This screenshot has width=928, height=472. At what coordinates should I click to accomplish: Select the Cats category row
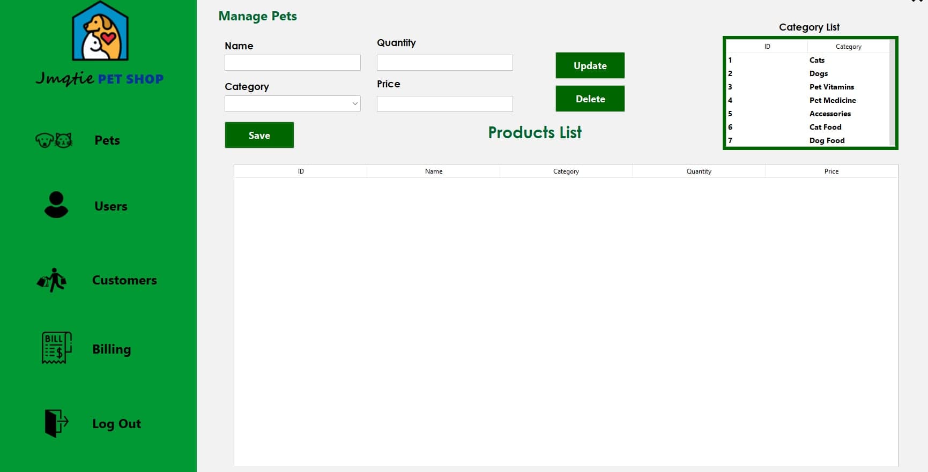(x=807, y=60)
